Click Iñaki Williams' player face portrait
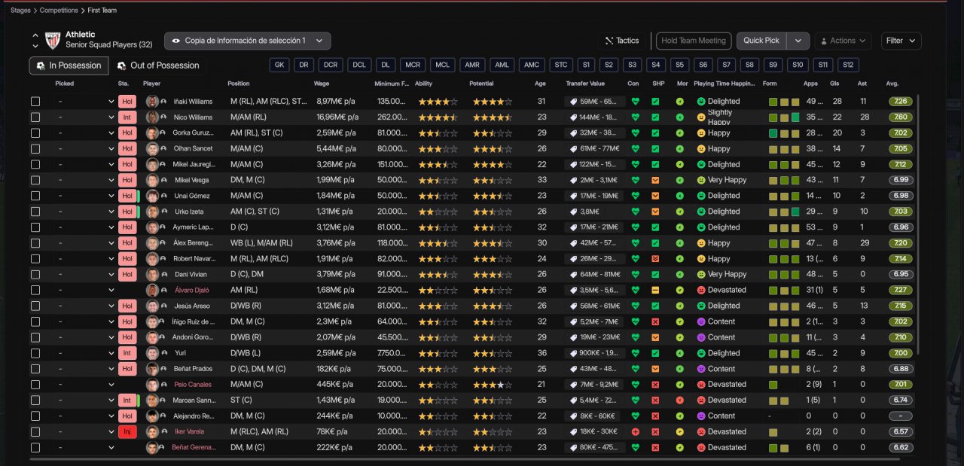964x466 pixels. [152, 102]
